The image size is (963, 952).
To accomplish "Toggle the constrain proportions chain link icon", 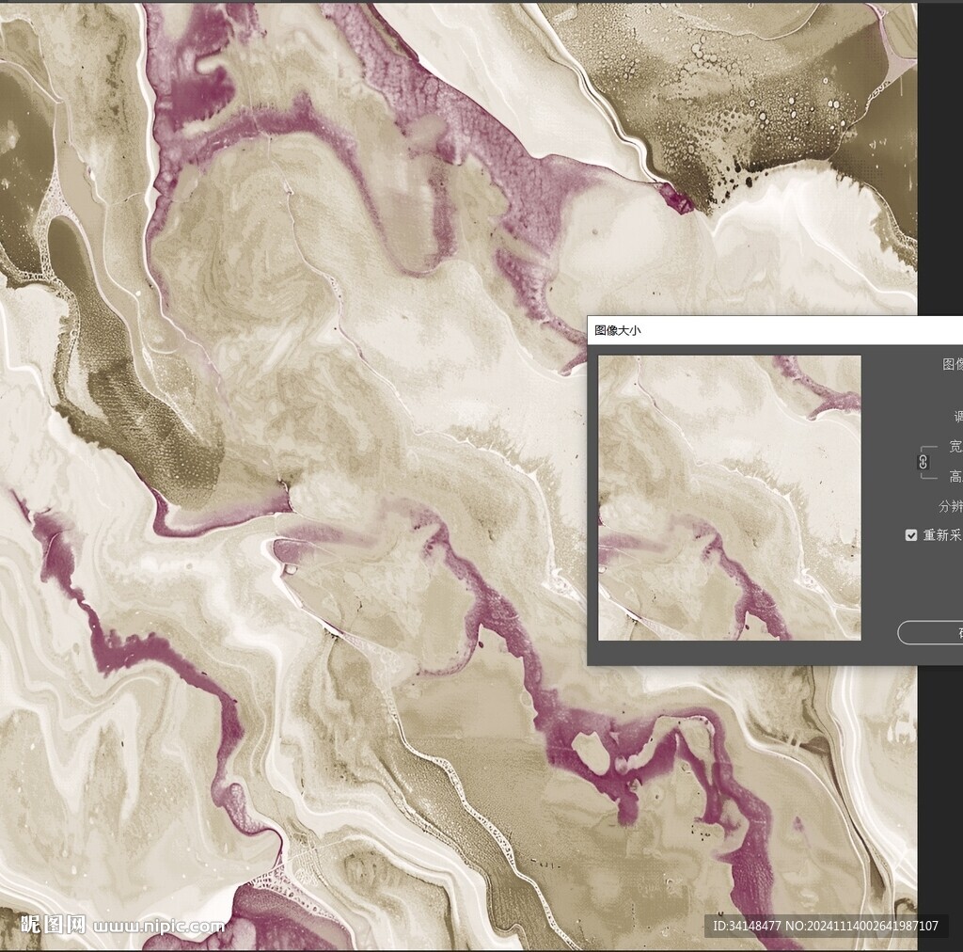I will click(x=923, y=461).
